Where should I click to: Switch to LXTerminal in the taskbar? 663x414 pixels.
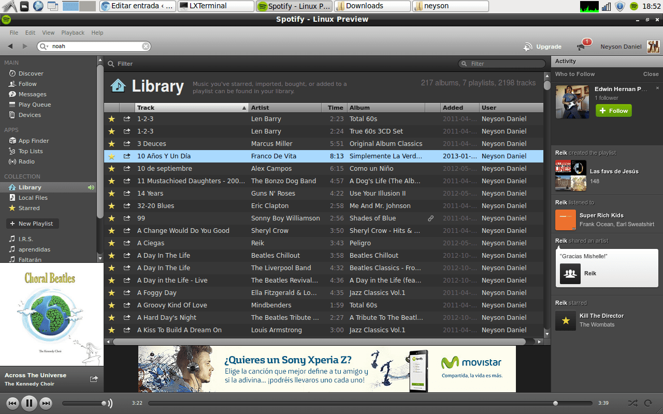pyautogui.click(x=216, y=6)
